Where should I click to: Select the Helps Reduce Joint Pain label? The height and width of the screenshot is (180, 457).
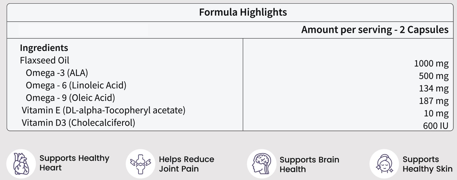[x=186, y=164]
